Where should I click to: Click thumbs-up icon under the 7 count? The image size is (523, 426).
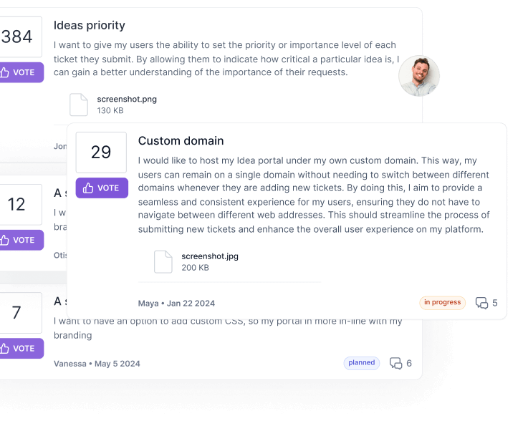(x=5, y=349)
